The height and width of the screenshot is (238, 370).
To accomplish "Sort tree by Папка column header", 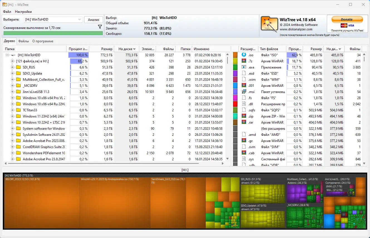I will 35,49.
